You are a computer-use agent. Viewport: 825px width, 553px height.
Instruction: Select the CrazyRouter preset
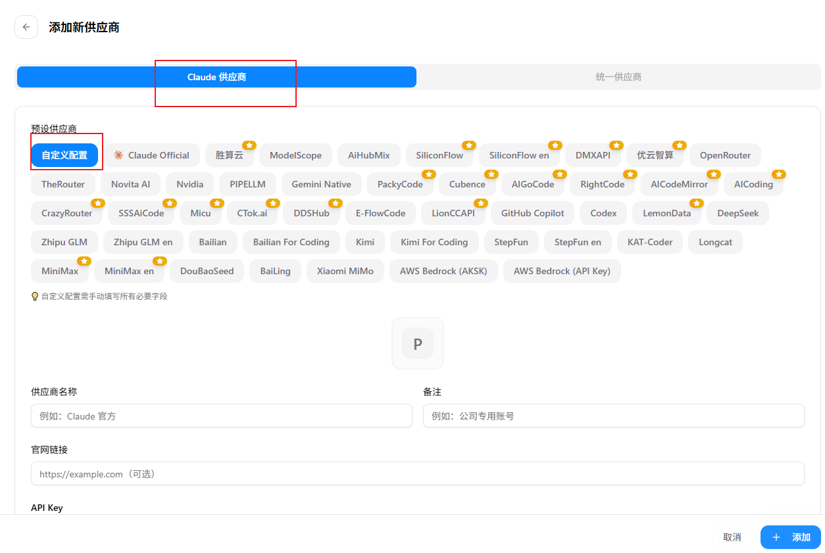[x=66, y=213]
